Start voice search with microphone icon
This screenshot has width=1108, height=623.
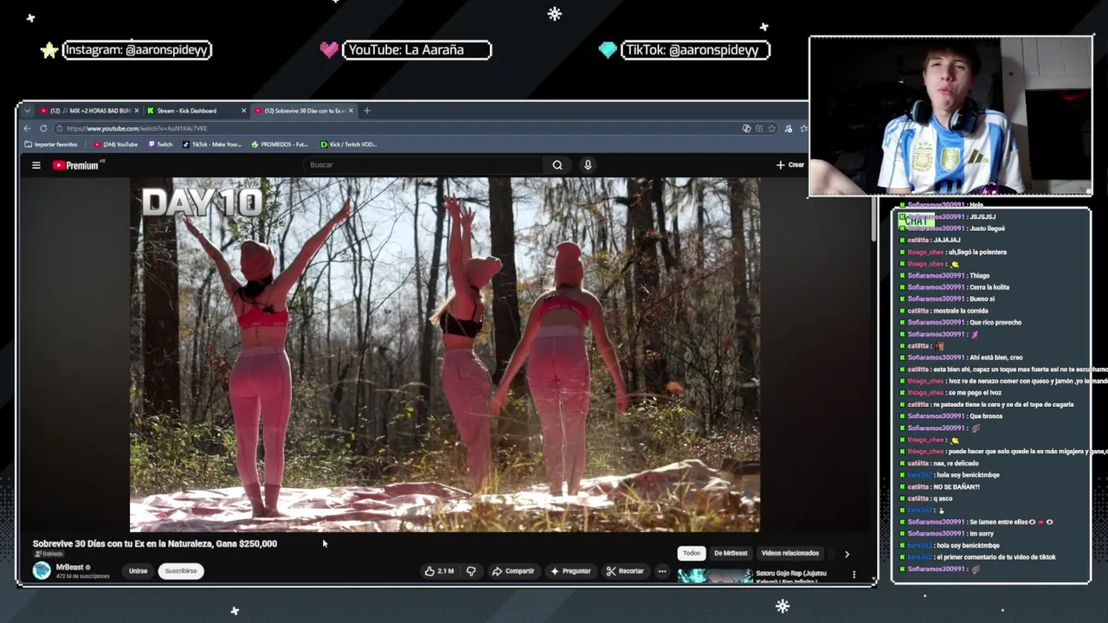[588, 165]
